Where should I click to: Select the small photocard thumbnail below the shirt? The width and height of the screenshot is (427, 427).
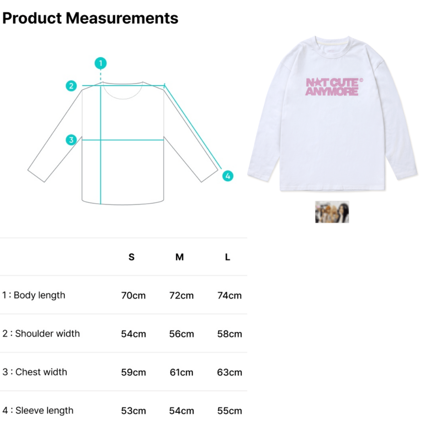pyautogui.click(x=332, y=212)
